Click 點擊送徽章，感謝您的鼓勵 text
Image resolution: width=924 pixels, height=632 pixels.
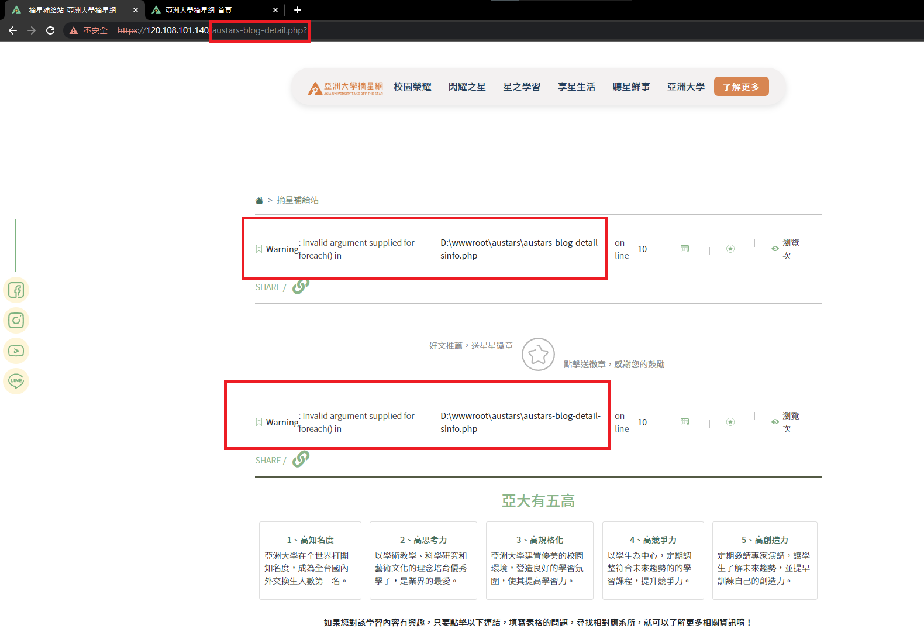coord(614,365)
